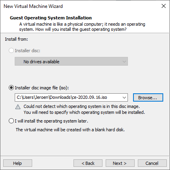The height and width of the screenshot is (170, 170).
Task: Open Help for this wizard
Action: [x=17, y=163]
